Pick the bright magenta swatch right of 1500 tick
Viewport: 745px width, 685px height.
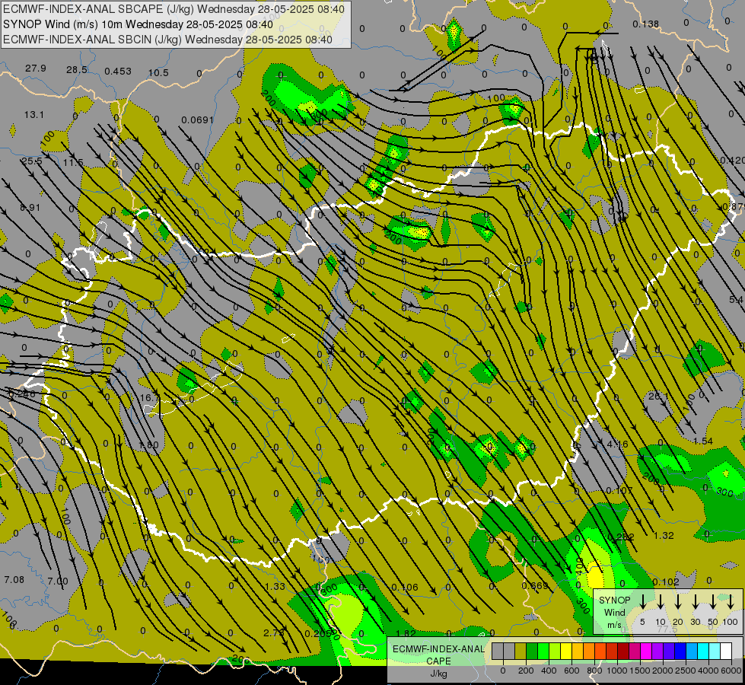646,652
